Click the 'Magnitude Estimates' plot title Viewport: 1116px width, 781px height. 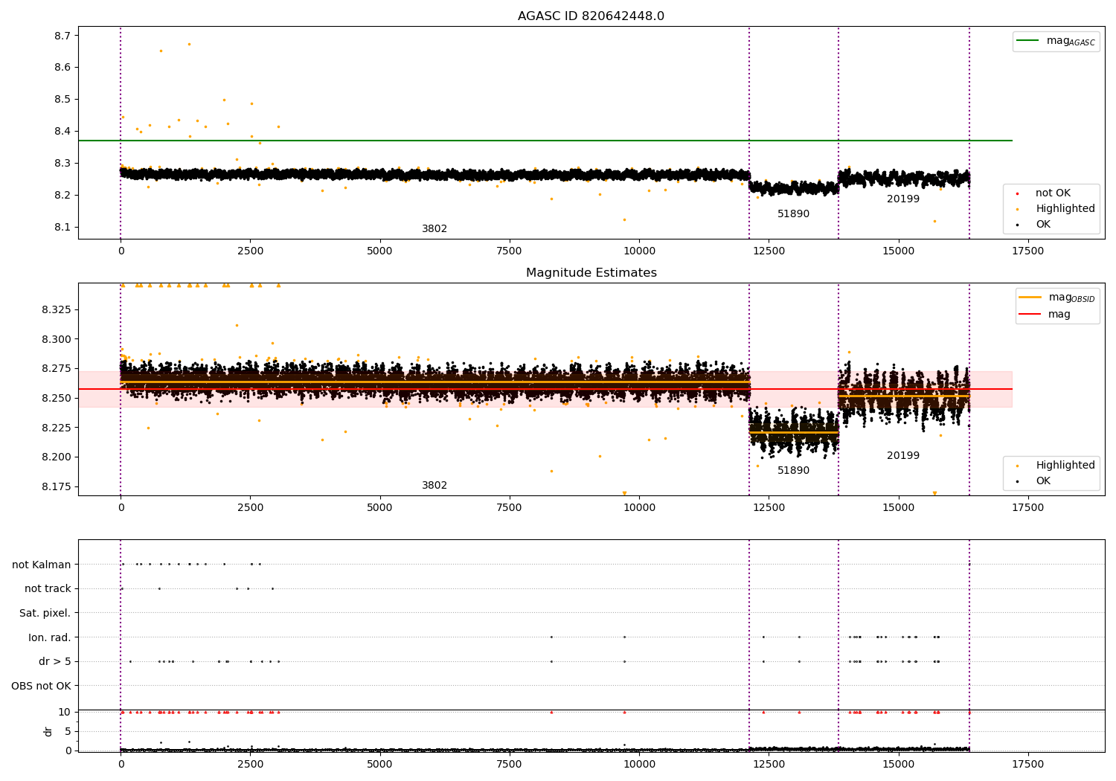point(591,273)
